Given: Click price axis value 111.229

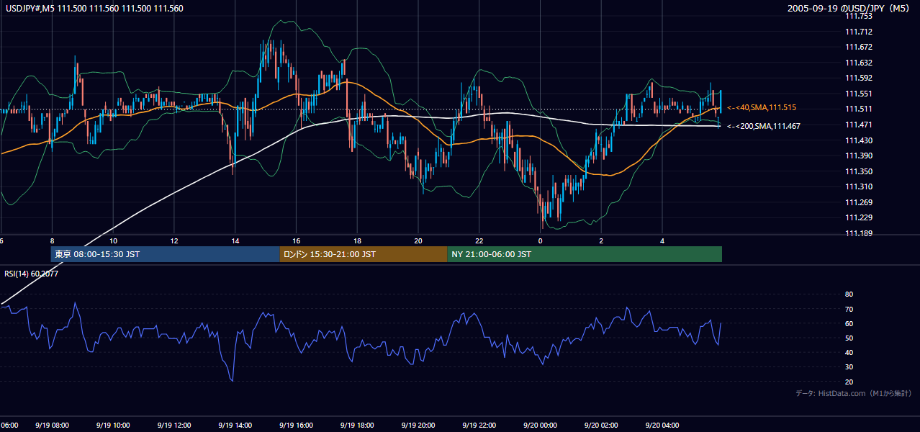Looking at the screenshot, I should tap(859, 218).
